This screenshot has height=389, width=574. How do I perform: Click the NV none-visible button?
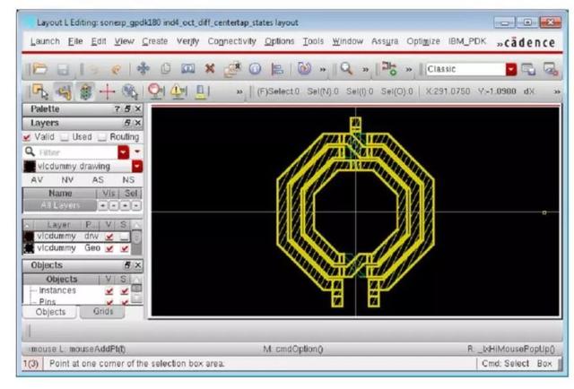[67, 179]
